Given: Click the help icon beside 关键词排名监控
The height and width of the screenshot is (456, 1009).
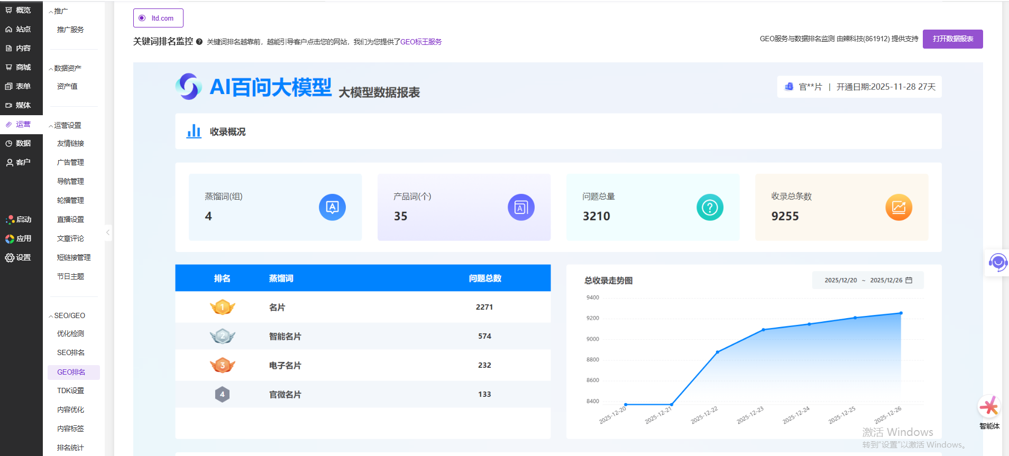Looking at the screenshot, I should [x=199, y=42].
